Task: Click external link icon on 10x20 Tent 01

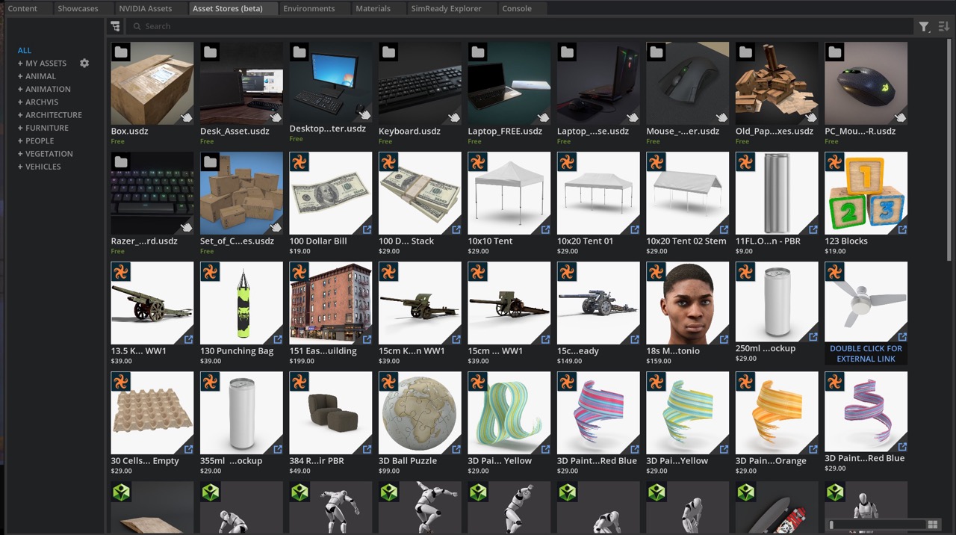Action: pyautogui.click(x=635, y=229)
